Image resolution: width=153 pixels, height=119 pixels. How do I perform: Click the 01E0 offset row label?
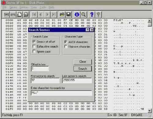(9, 106)
